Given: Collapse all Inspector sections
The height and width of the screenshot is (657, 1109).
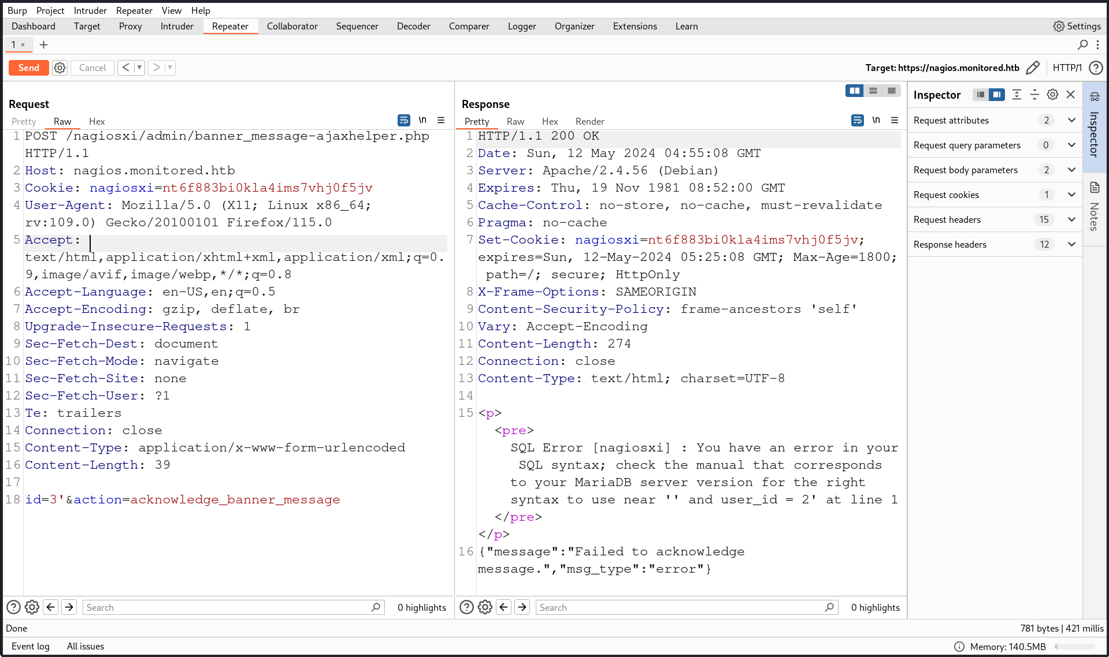Looking at the screenshot, I should tap(1034, 95).
